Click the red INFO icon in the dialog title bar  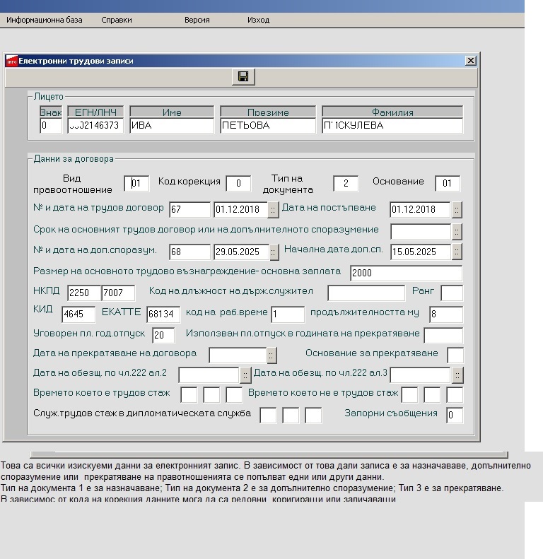12,61
